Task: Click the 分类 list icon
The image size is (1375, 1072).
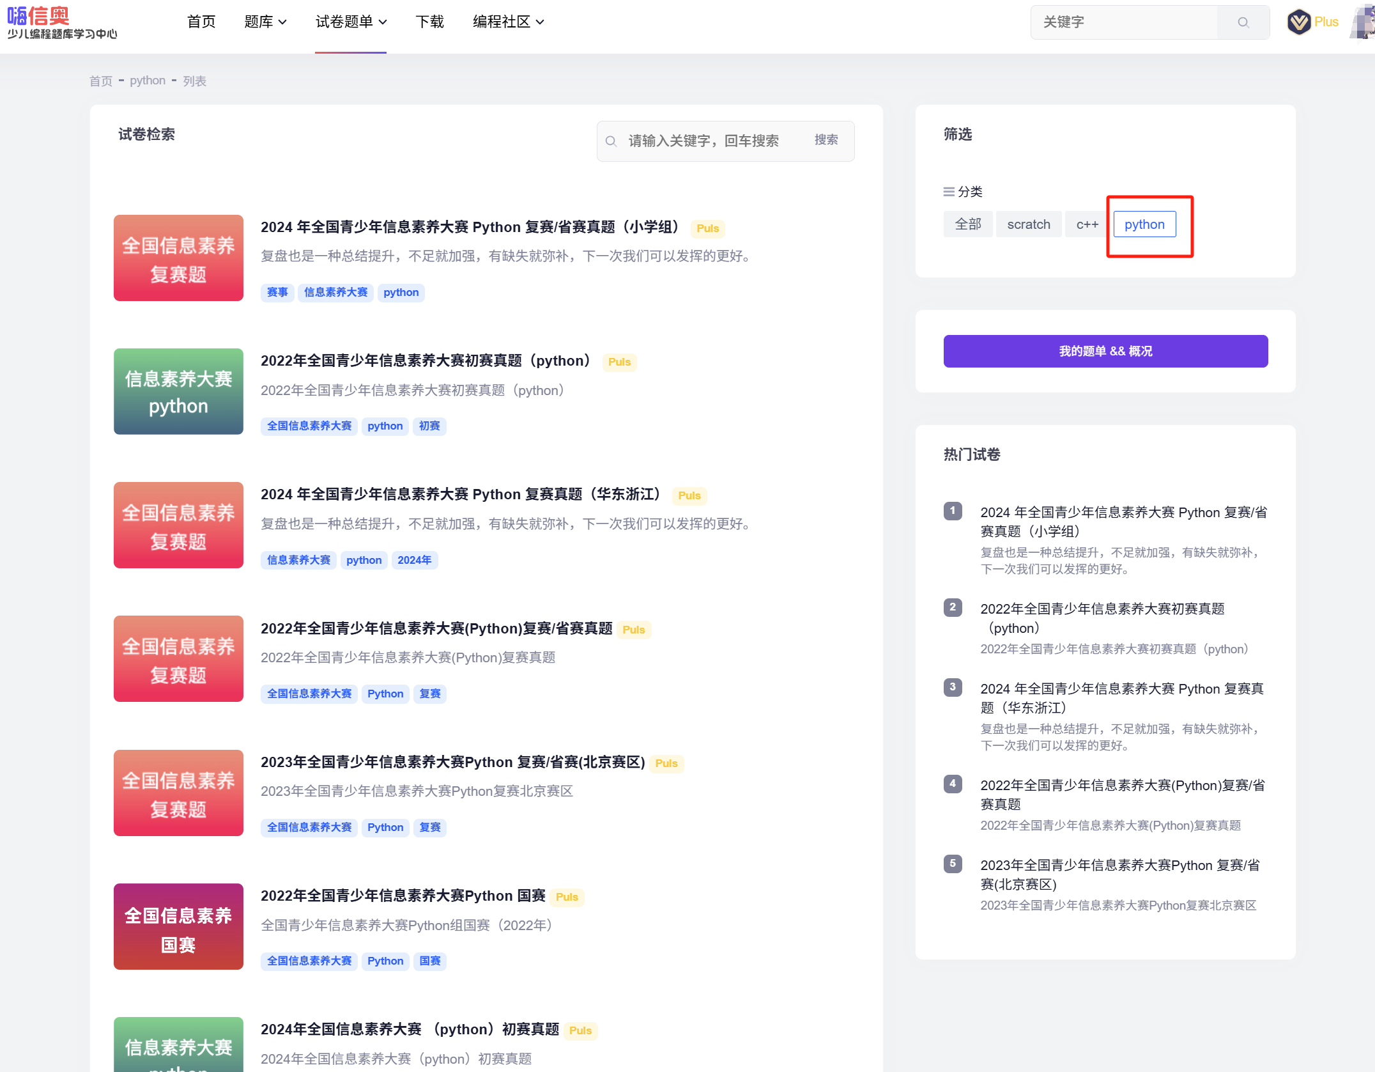Action: coord(949,192)
